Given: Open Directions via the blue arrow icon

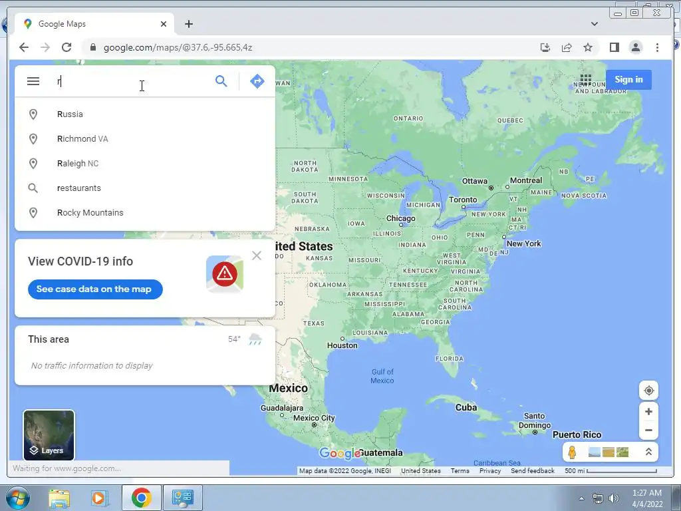Looking at the screenshot, I should tap(257, 81).
